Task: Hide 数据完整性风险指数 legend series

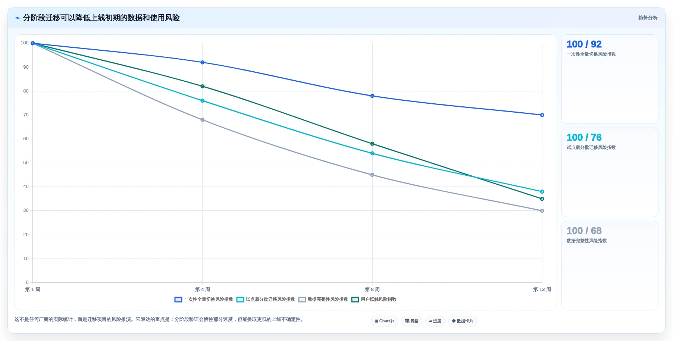Action: tap(323, 300)
